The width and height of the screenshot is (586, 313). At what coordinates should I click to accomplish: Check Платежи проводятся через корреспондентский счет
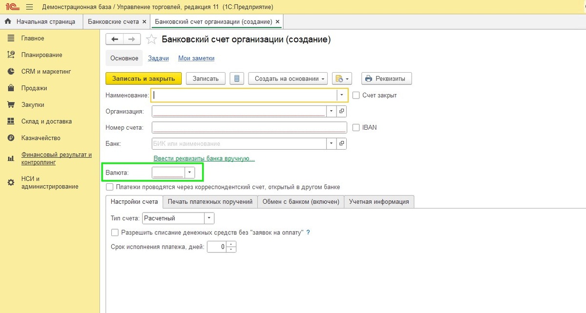(x=109, y=187)
